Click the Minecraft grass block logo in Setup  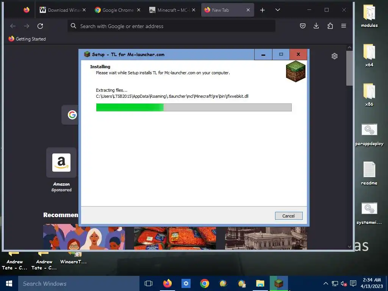[296, 71]
